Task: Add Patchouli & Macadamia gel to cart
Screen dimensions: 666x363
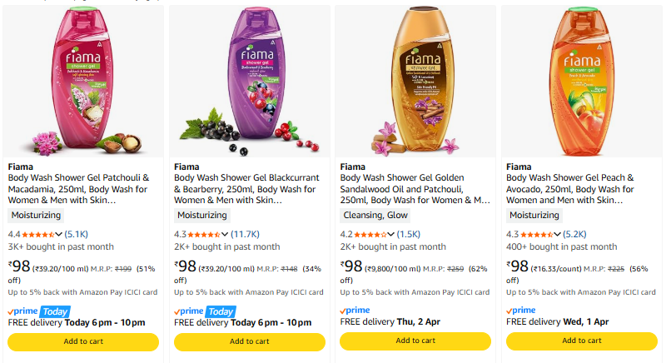Action: coord(83,341)
